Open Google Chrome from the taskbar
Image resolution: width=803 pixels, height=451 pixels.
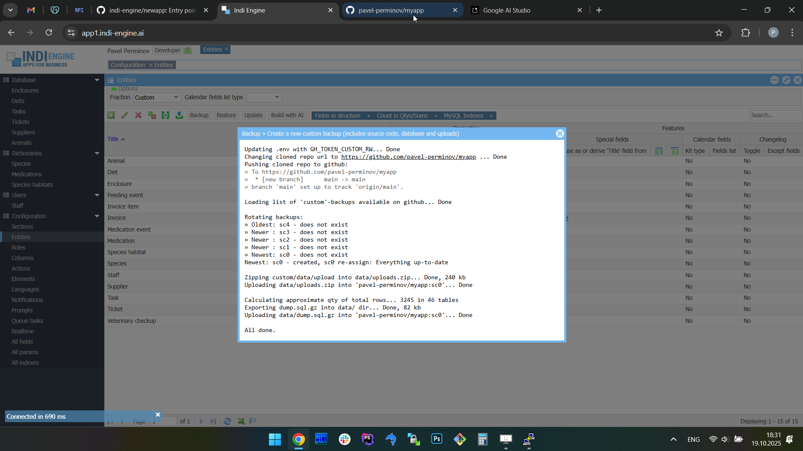click(x=298, y=439)
